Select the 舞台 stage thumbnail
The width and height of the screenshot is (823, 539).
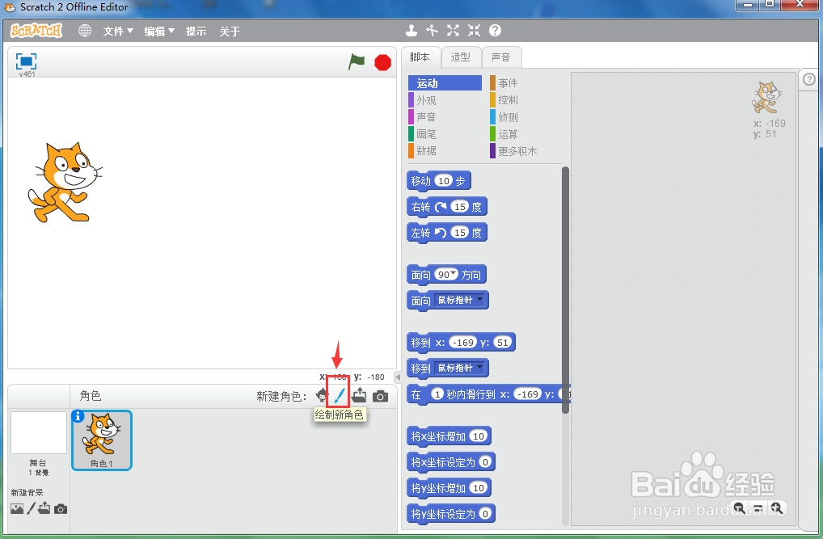pyautogui.click(x=38, y=432)
